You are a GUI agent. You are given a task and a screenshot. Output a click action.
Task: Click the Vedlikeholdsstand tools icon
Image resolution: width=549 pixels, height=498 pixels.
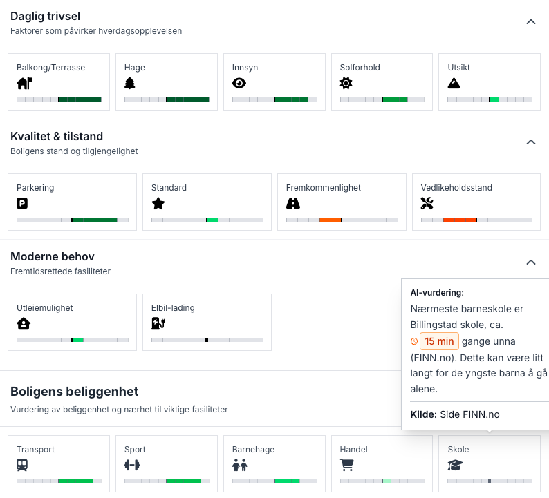(x=427, y=204)
